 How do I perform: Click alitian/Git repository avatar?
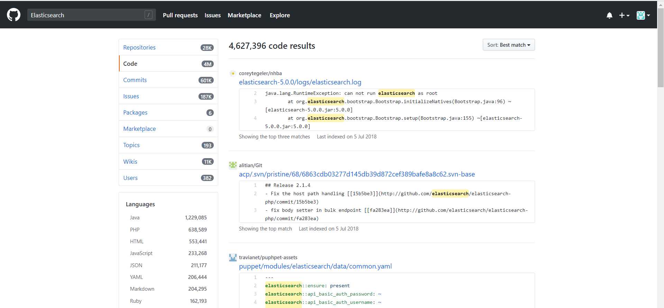pyautogui.click(x=233, y=165)
